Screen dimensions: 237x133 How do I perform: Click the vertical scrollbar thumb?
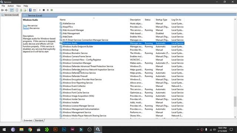click(x=235, y=102)
